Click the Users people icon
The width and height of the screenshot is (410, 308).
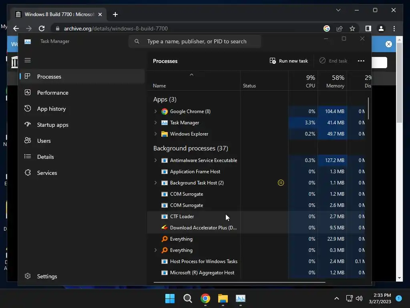point(28,140)
